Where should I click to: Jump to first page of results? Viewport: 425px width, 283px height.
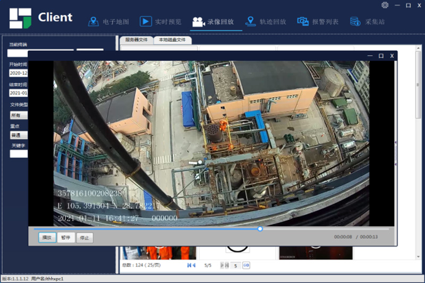(x=189, y=265)
